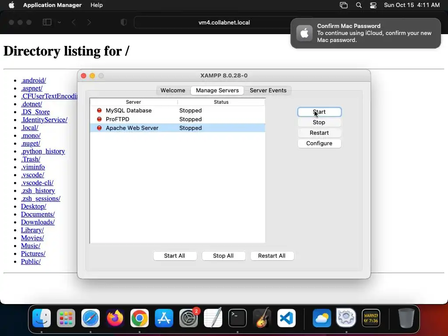Open the Library/ directory link
Viewport: 448px width, 336px height.
point(32,230)
